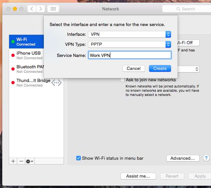Viewport: 211px width, 188px height.
Task: Click the back navigation arrow
Action: (32, 9)
